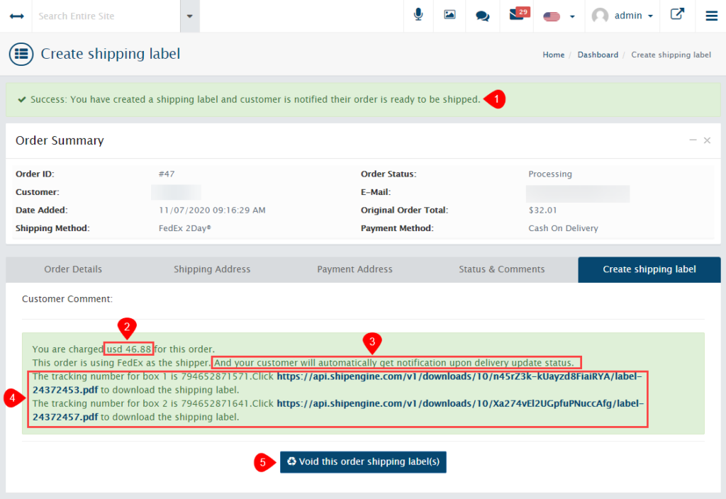Click the microphone voice search icon
This screenshot has height=499, width=726.
click(418, 15)
